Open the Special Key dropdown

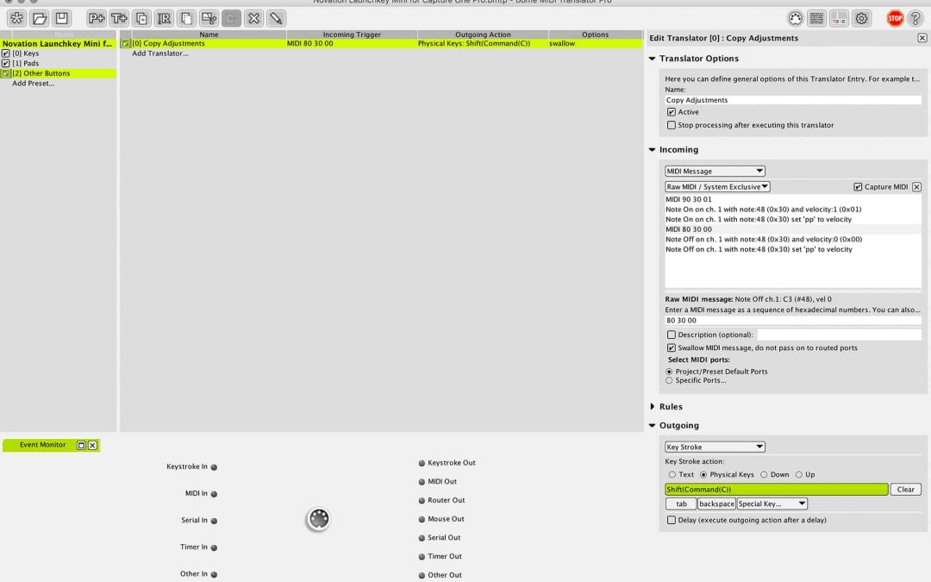(772, 504)
